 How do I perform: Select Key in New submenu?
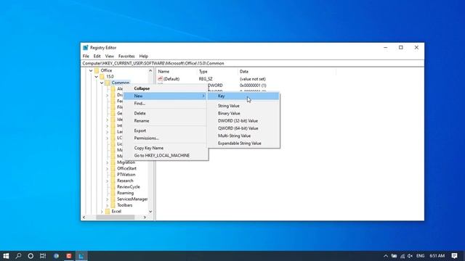coord(243,96)
